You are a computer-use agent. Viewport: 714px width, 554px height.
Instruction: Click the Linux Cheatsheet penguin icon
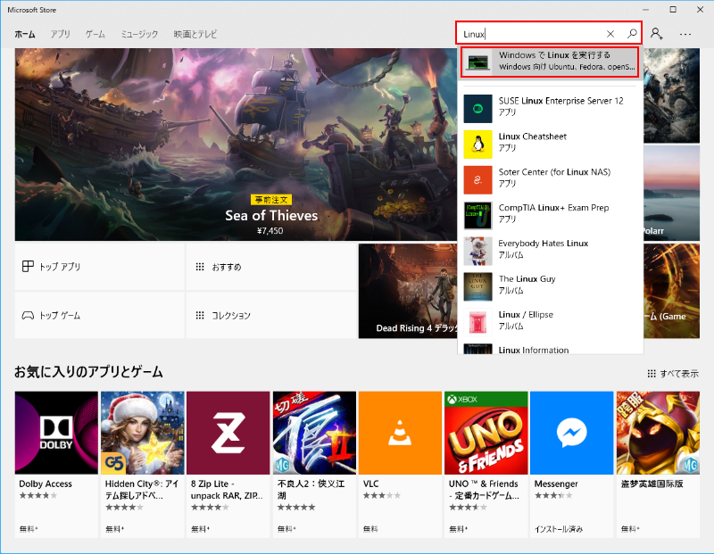[477, 145]
